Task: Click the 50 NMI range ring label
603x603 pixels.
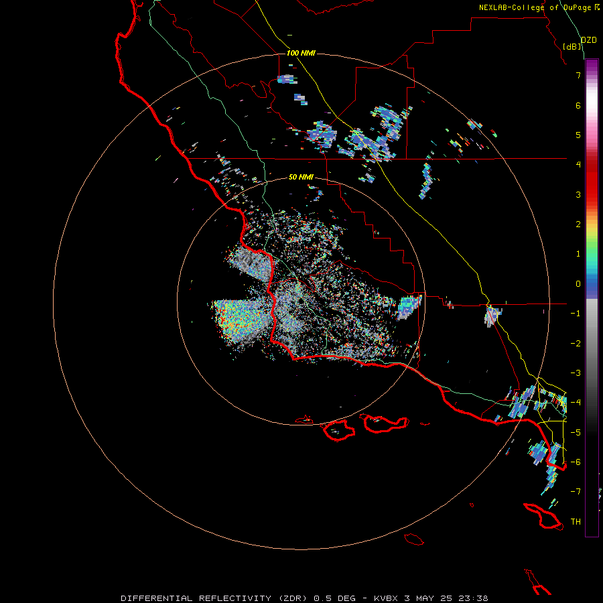Action: [301, 177]
